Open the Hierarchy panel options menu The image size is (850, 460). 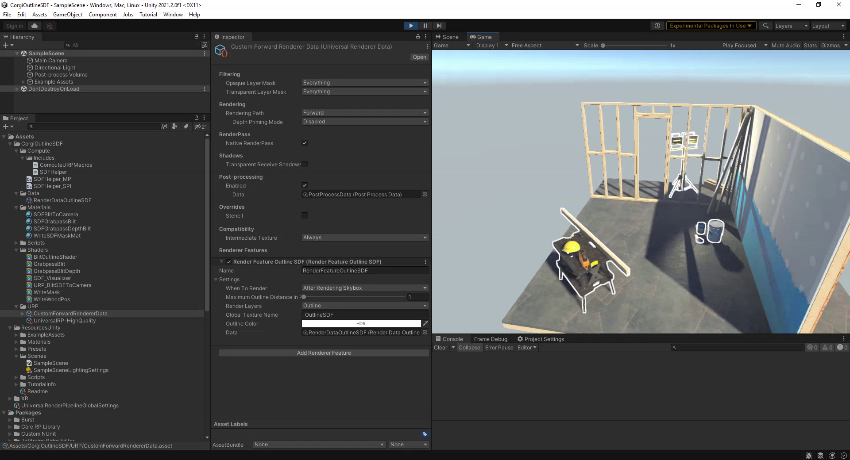pos(204,37)
